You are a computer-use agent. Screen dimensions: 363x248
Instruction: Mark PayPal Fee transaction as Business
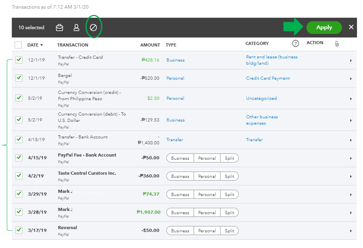pyautogui.click(x=180, y=158)
